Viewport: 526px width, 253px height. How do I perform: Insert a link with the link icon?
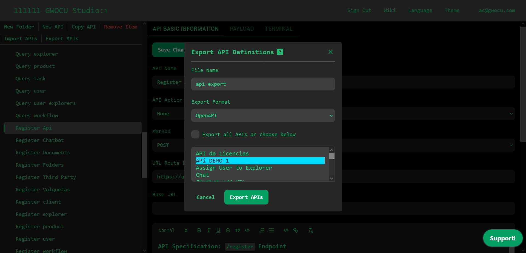pyautogui.click(x=296, y=230)
